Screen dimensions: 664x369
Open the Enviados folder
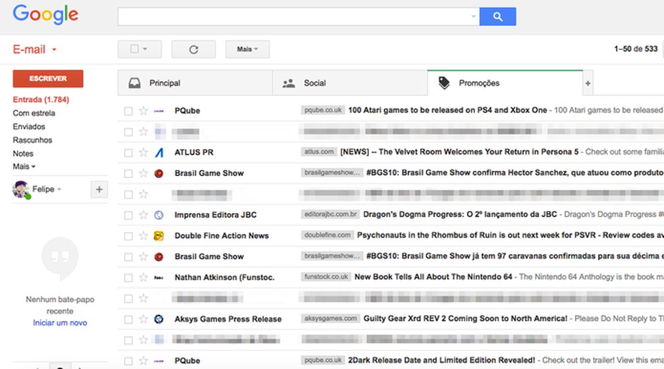click(x=29, y=127)
